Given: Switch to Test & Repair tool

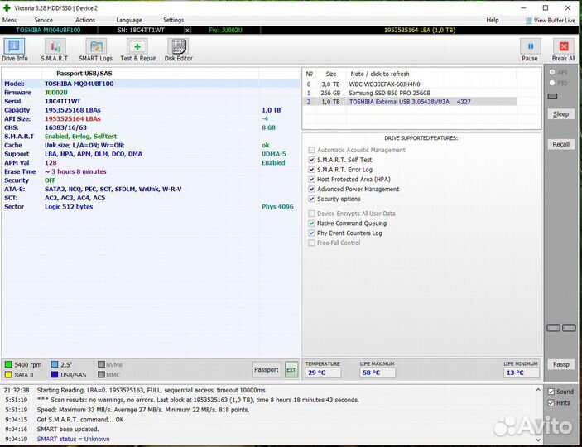Looking at the screenshot, I should coord(137,50).
